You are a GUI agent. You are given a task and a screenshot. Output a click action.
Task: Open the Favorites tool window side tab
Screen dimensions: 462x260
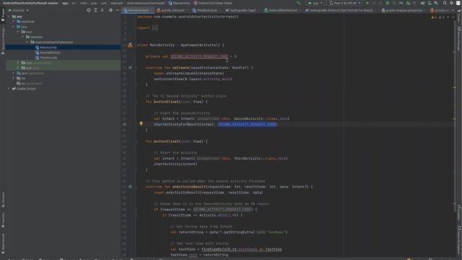coord(3,220)
